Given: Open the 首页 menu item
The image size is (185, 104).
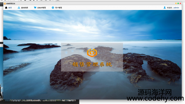Looking at the screenshot, I should pyautogui.click(x=10, y=8).
